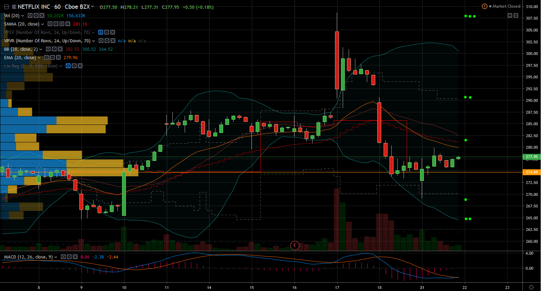Viewport: 541px width, 291px height.
Task: Hide the MACD indicator pane plot
Action: [x=63, y=257]
